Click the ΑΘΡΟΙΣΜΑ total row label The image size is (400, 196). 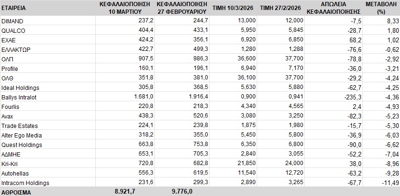(17, 191)
